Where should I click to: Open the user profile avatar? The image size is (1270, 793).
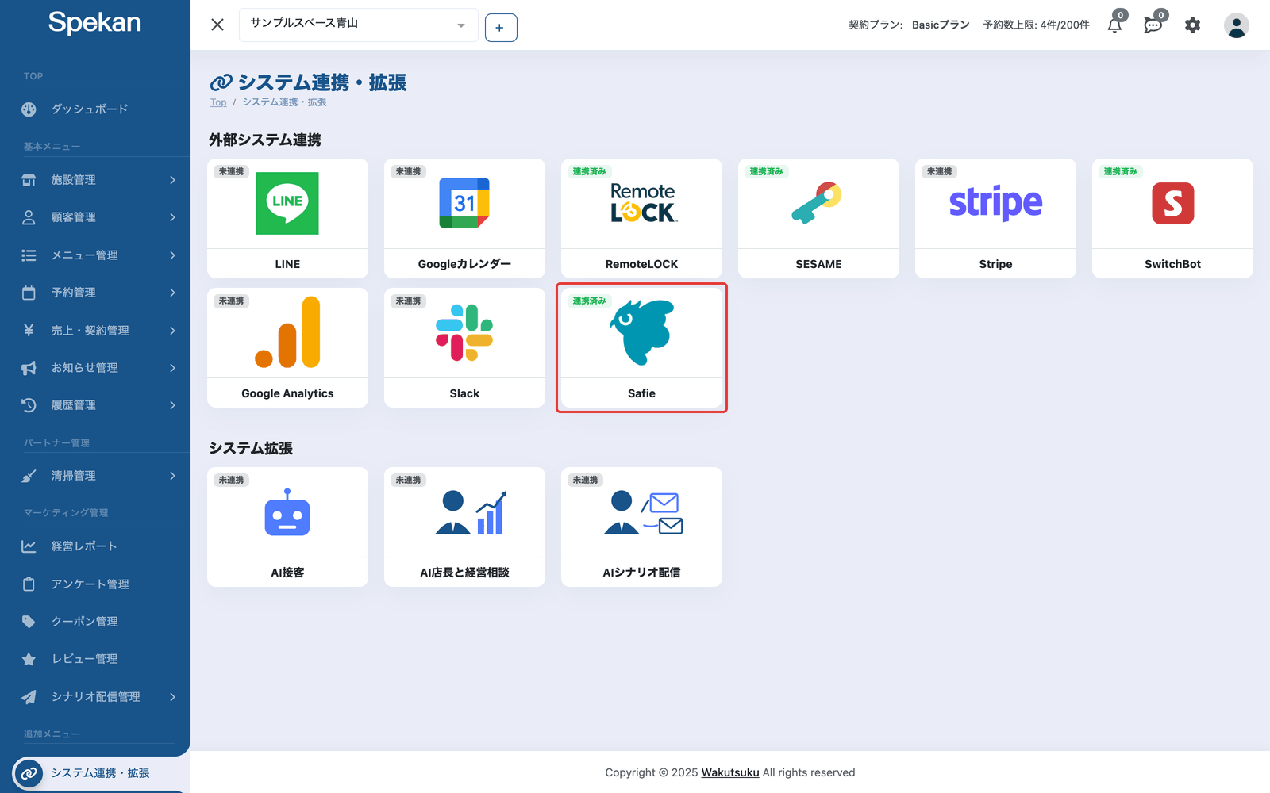1236,25
